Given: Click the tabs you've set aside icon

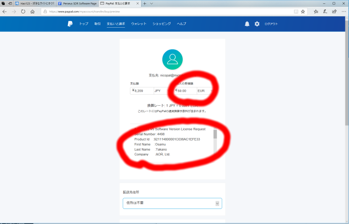Looking at the screenshot, I should pos(3,3).
